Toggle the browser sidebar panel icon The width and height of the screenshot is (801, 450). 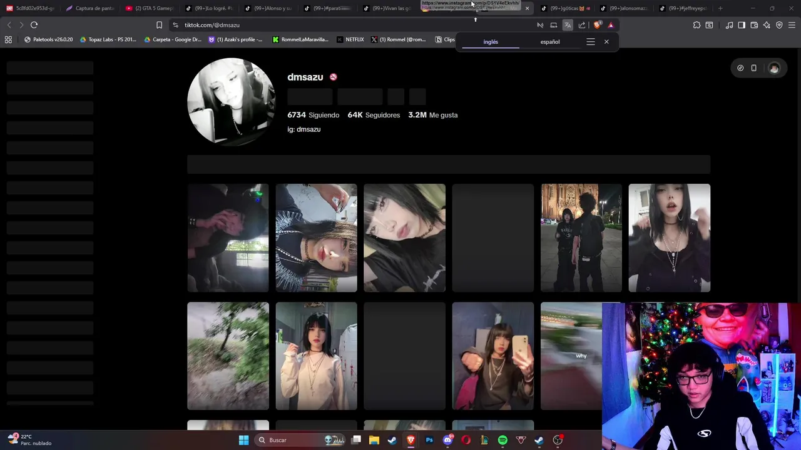[x=742, y=25]
